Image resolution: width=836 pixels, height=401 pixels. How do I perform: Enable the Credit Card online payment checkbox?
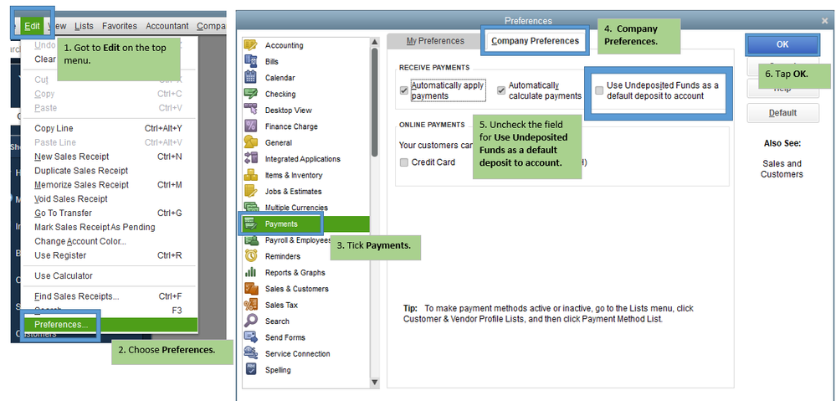tap(403, 162)
